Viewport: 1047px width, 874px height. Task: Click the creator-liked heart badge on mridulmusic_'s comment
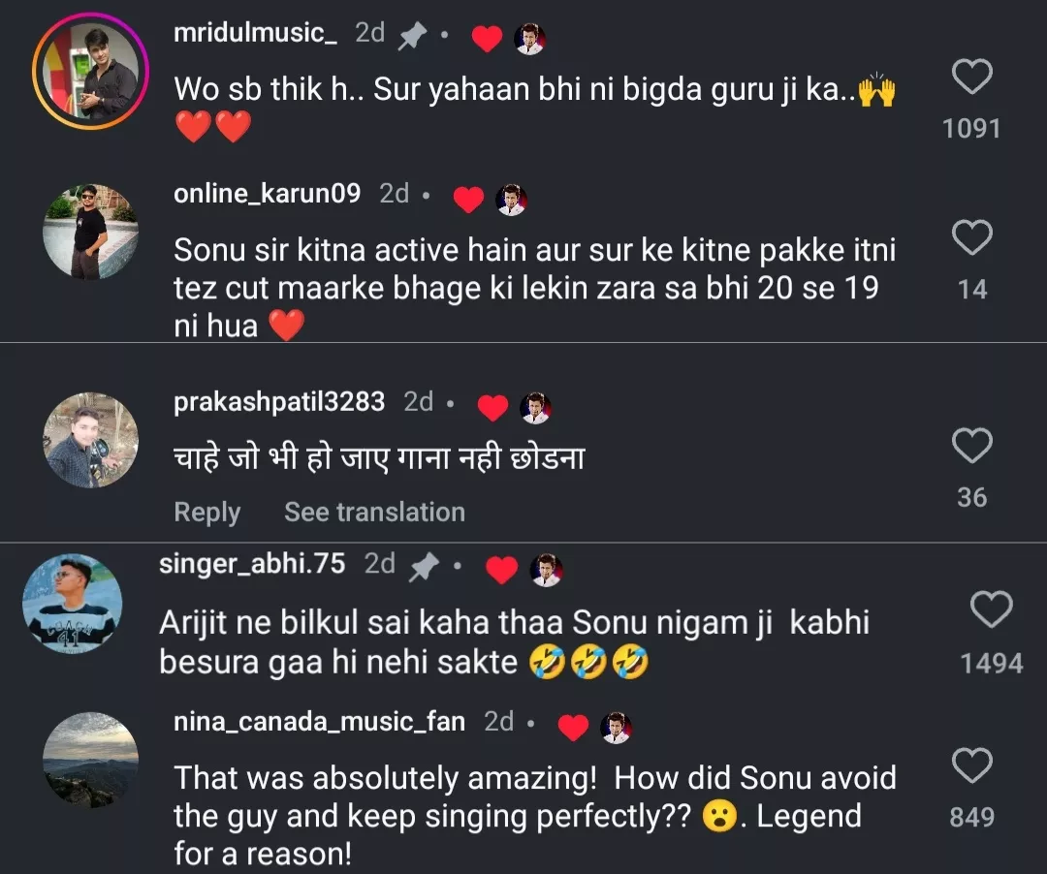487,39
